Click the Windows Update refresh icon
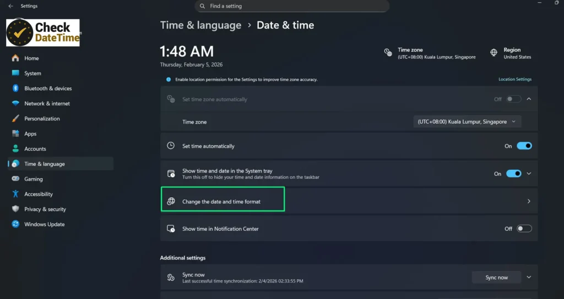 (15, 224)
